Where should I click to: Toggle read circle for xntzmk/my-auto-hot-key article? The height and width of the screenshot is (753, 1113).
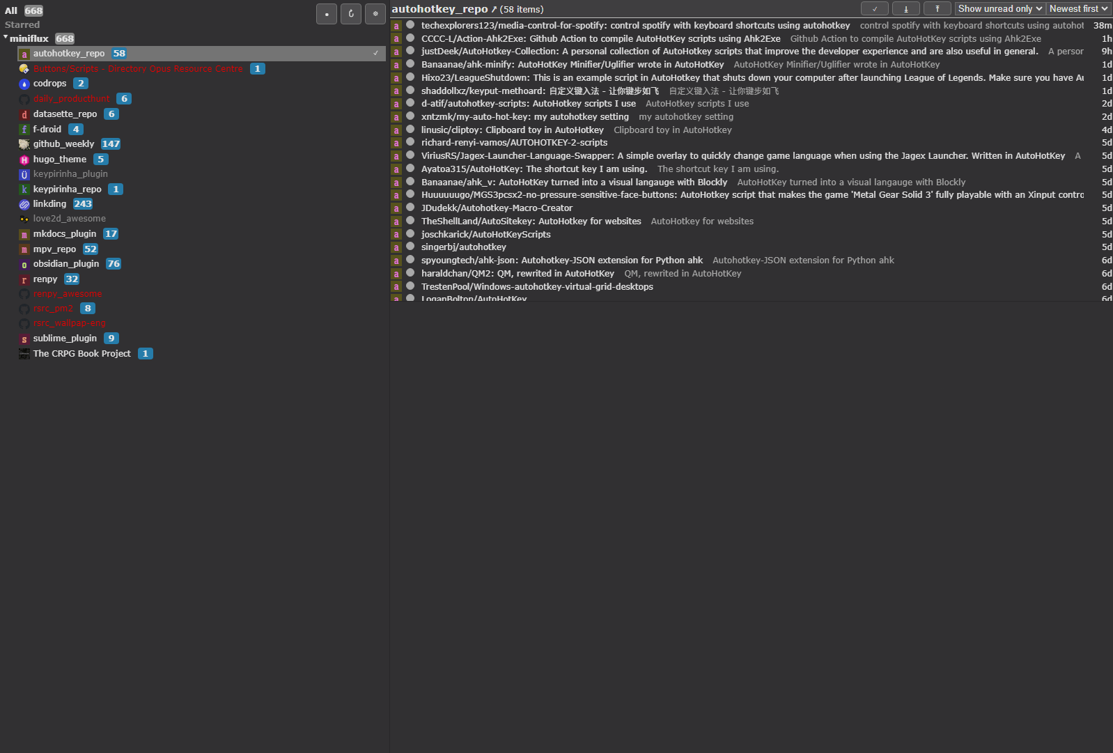coord(410,116)
